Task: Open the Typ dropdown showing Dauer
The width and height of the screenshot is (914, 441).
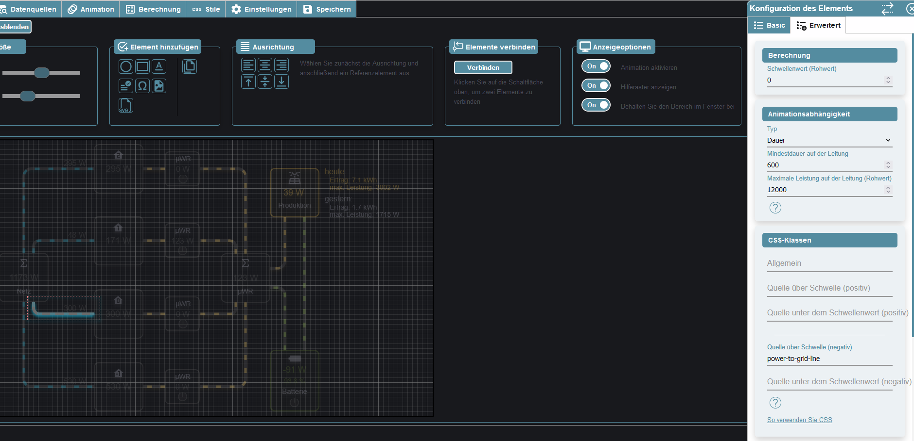Action: coord(829,140)
